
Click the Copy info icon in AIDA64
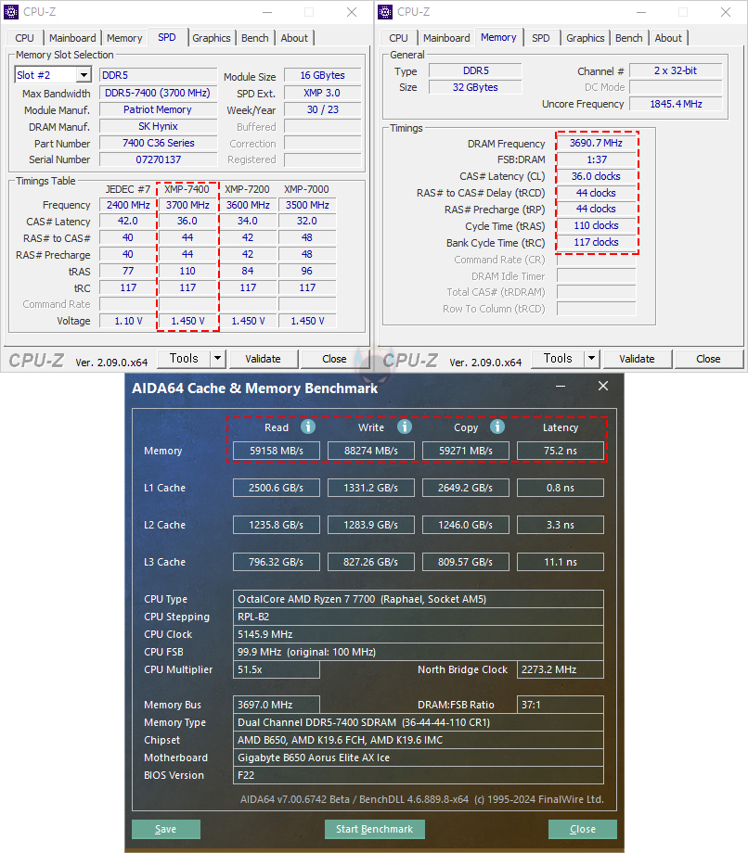click(497, 426)
